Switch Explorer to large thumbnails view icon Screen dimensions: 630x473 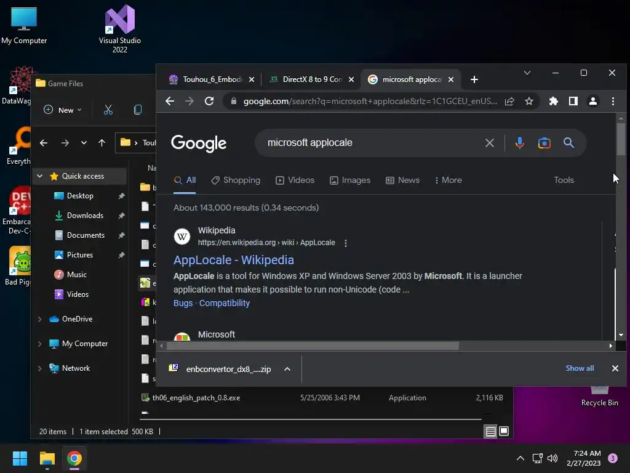[x=504, y=432]
